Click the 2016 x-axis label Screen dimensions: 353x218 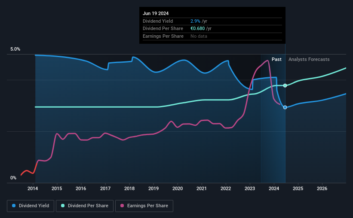81,188
